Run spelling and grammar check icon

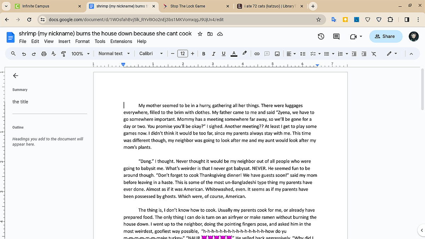pos(54,53)
